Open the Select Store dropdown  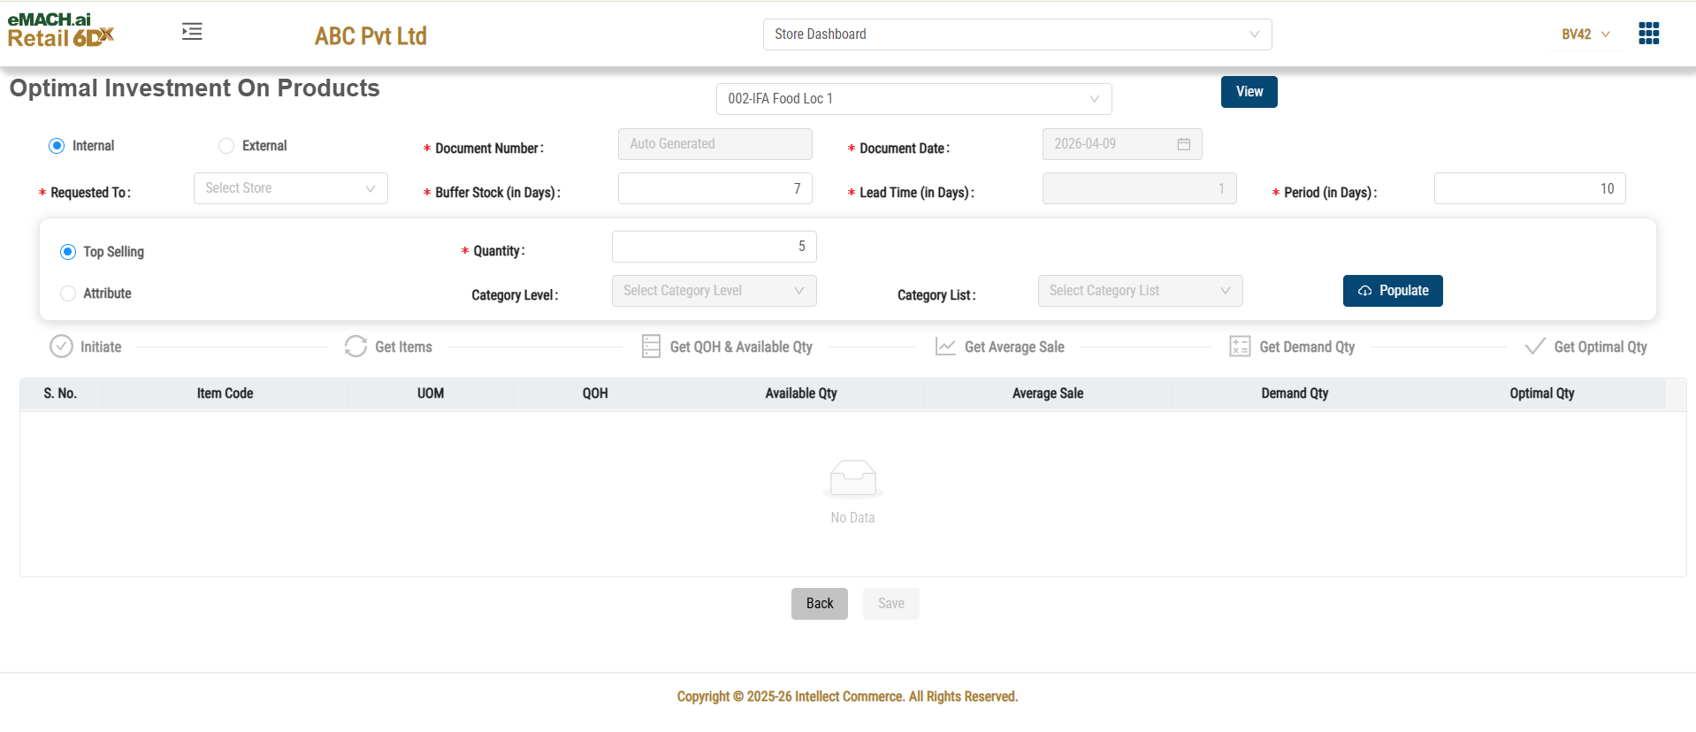point(290,188)
